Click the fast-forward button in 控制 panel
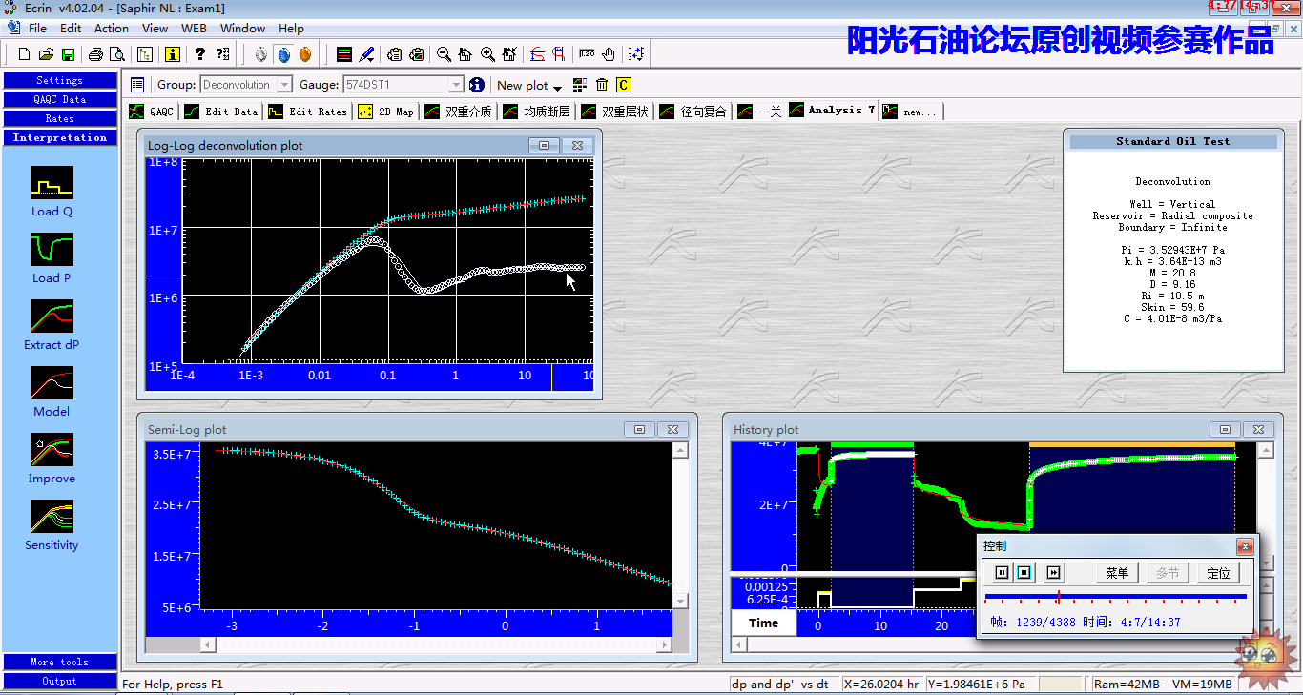This screenshot has height=695, width=1303. click(1054, 573)
